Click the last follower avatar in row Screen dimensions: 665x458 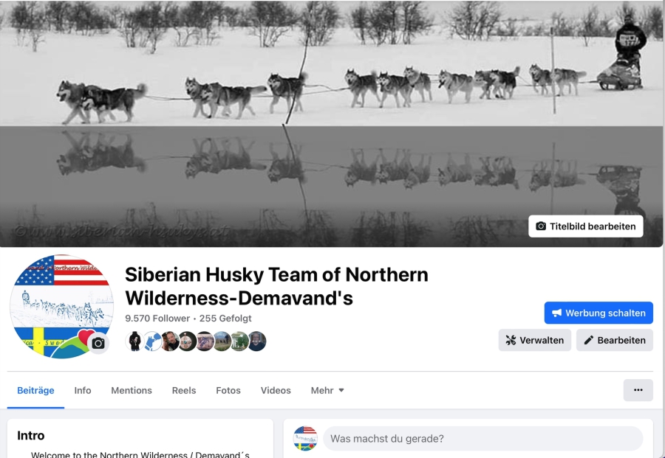coord(256,341)
